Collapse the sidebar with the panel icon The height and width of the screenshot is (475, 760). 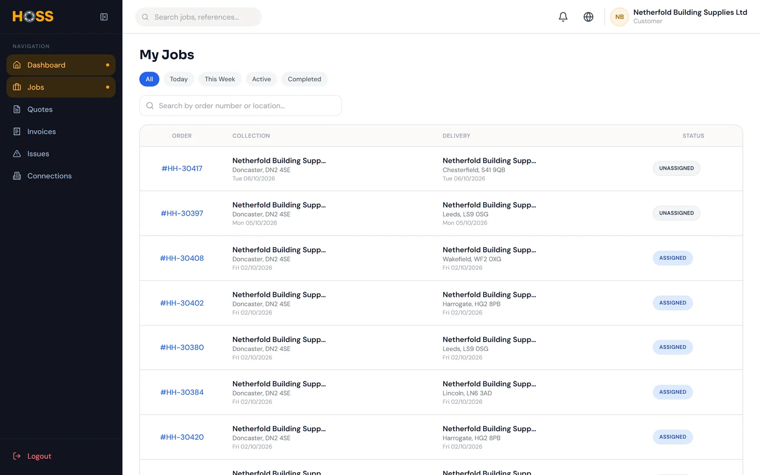click(x=104, y=17)
